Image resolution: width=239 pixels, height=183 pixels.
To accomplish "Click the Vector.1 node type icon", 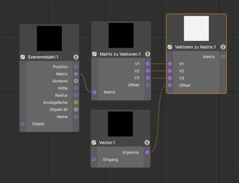I will [94, 142].
